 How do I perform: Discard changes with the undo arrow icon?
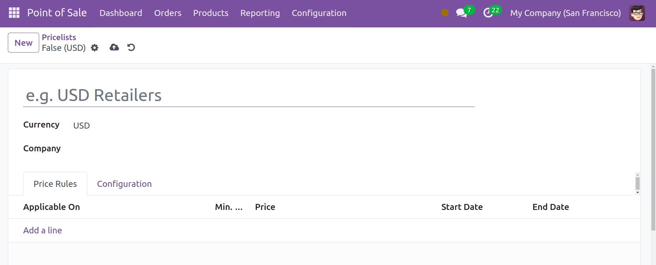pyautogui.click(x=131, y=47)
